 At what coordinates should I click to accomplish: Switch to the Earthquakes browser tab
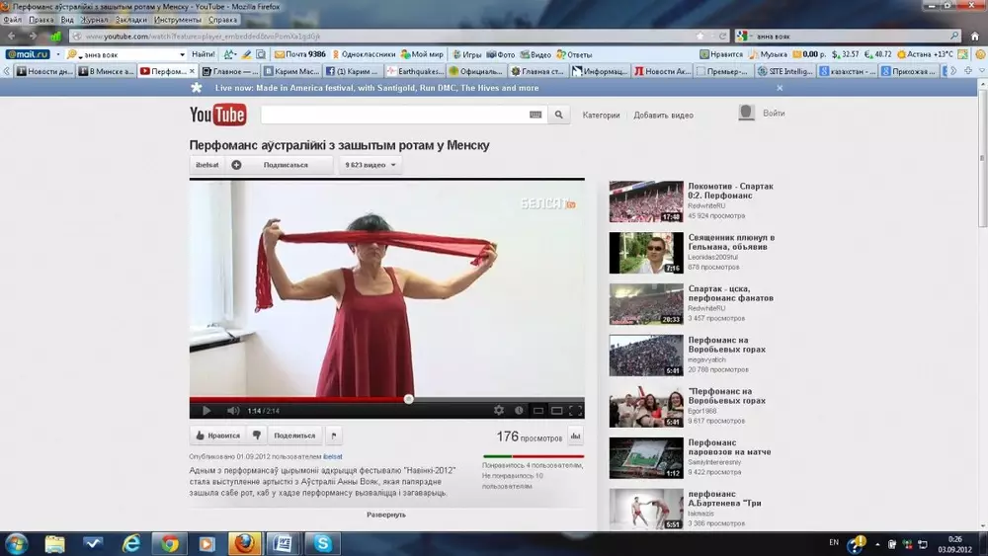pyautogui.click(x=415, y=71)
